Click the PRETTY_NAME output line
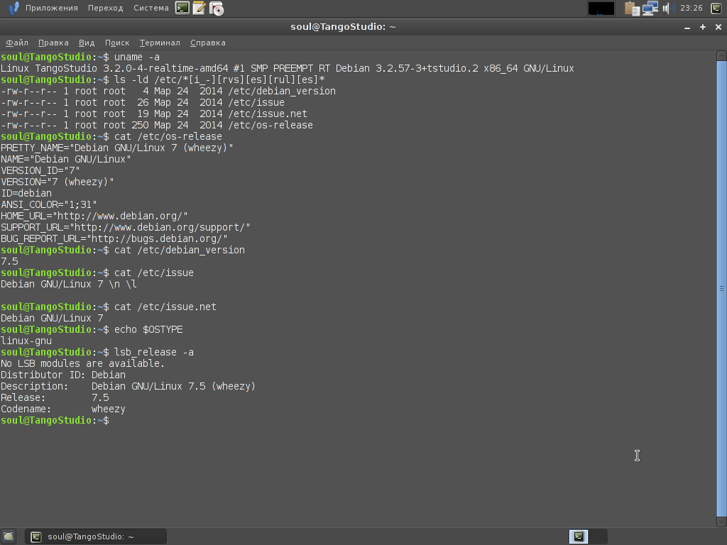The image size is (727, 545). tap(117, 148)
